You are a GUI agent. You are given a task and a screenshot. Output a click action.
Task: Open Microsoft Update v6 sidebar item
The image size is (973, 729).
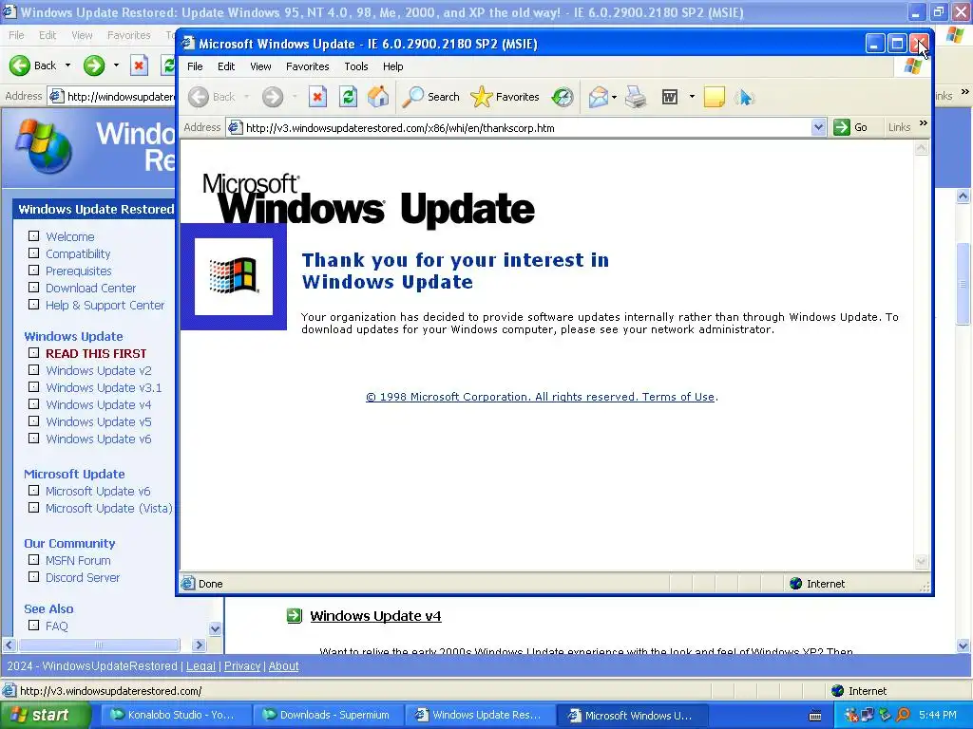(x=98, y=491)
